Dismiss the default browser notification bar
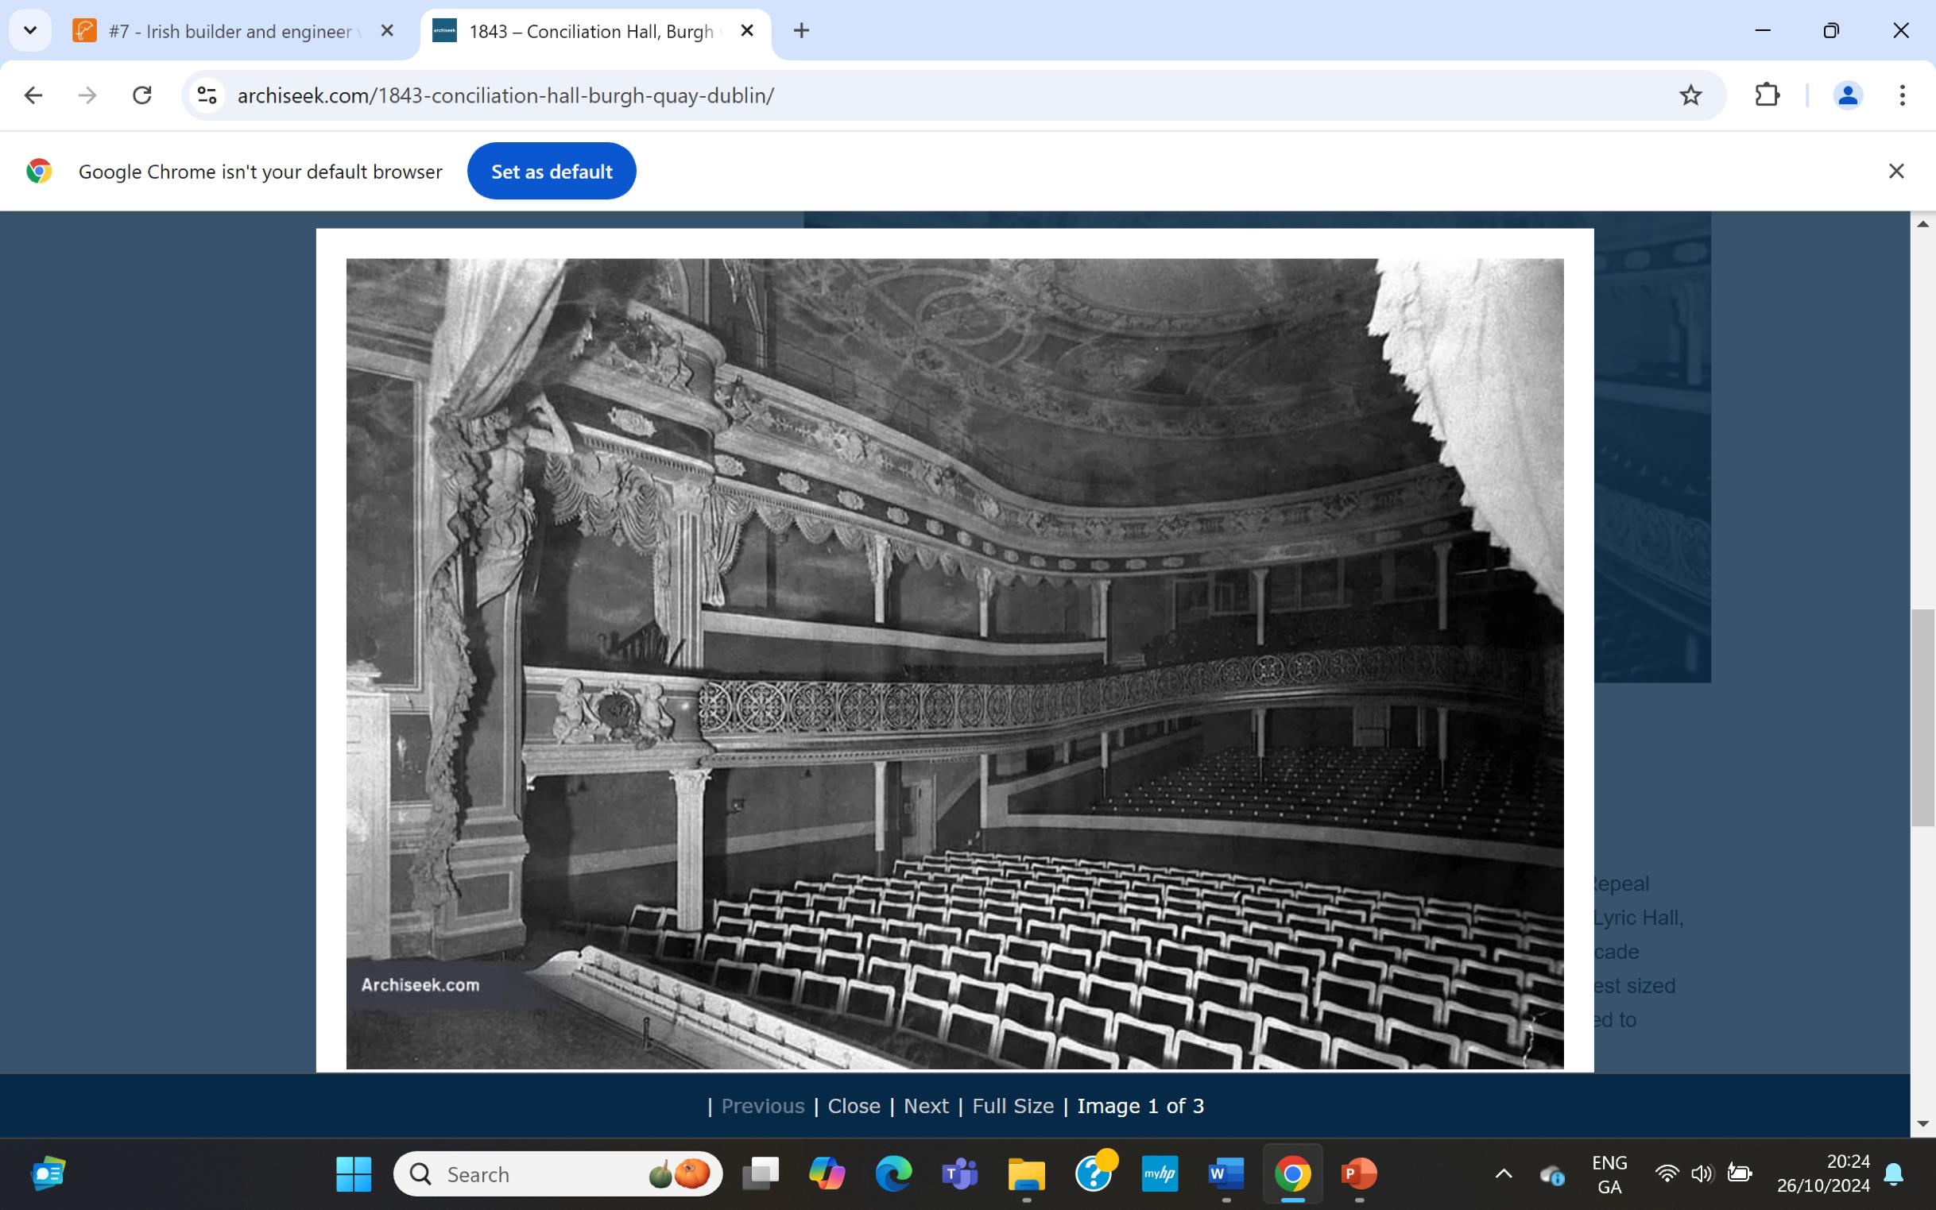 click(x=1895, y=172)
